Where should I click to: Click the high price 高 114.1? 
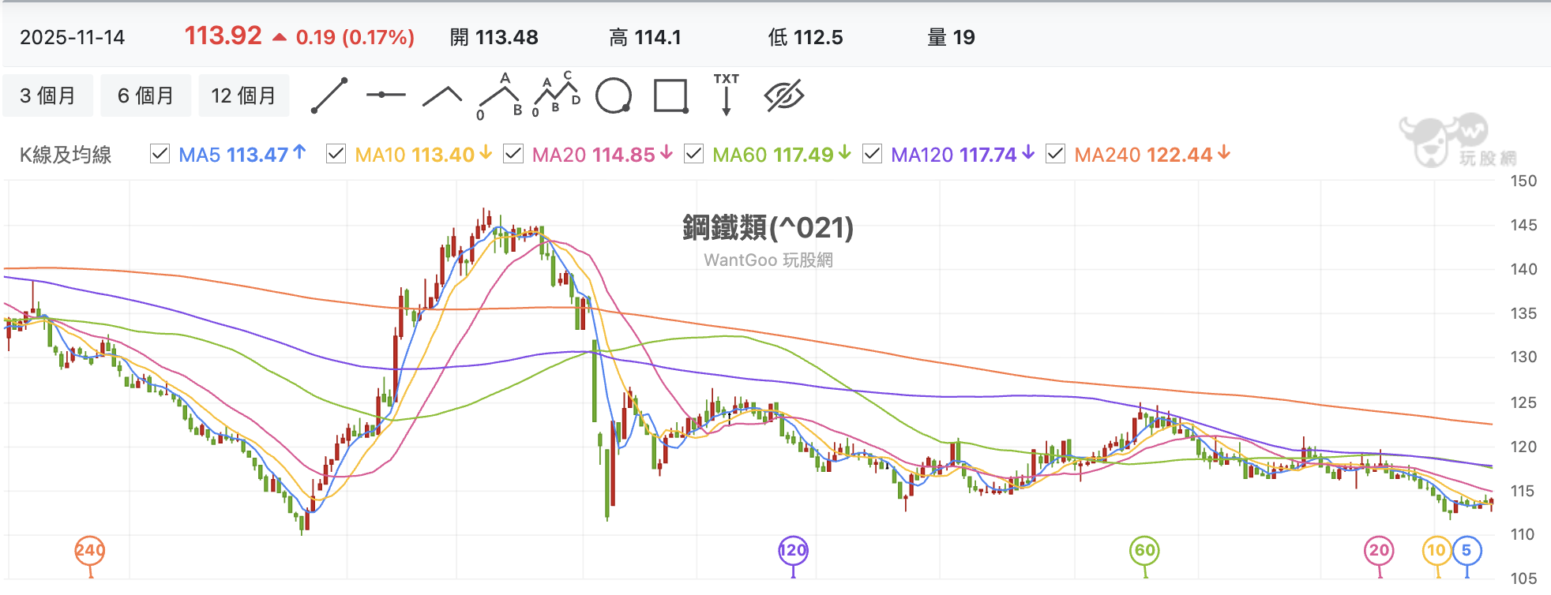pyautogui.click(x=645, y=37)
